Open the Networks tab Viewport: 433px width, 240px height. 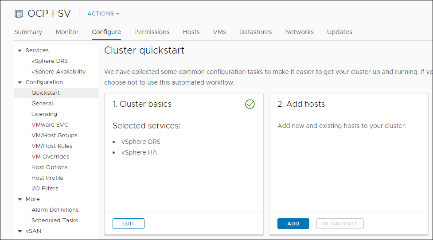point(299,32)
